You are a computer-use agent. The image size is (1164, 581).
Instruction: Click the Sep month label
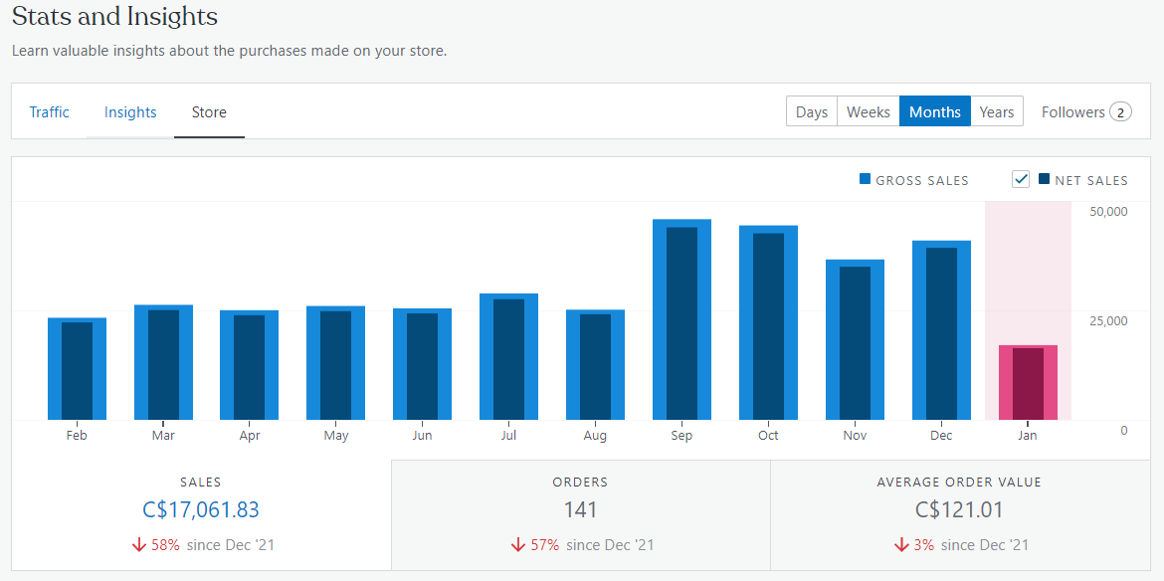tap(681, 436)
